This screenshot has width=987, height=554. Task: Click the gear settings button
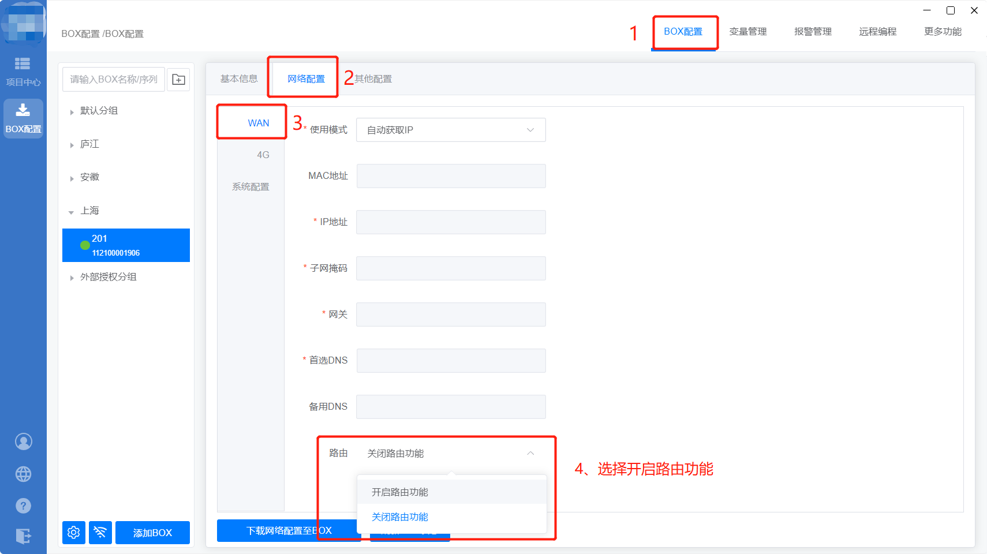[x=74, y=533]
